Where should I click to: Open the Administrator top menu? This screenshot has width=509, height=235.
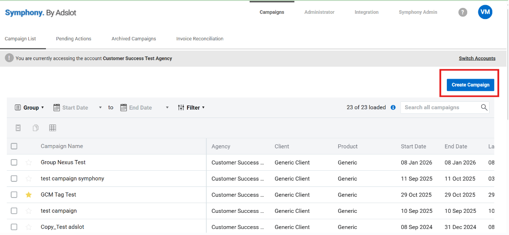[319, 12]
